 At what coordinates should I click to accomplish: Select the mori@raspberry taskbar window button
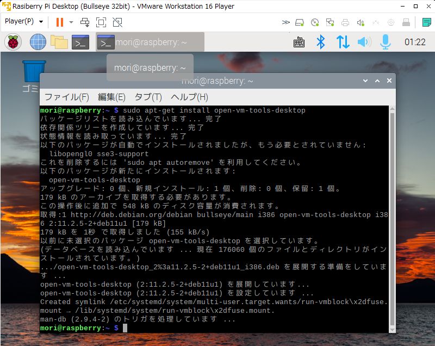[150, 42]
